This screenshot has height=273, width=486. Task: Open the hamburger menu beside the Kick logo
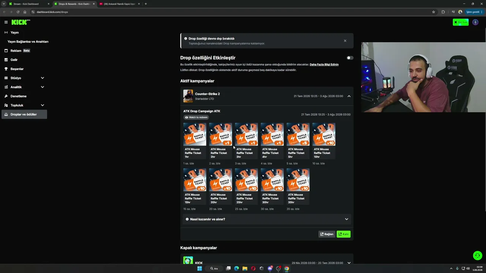click(x=6, y=22)
